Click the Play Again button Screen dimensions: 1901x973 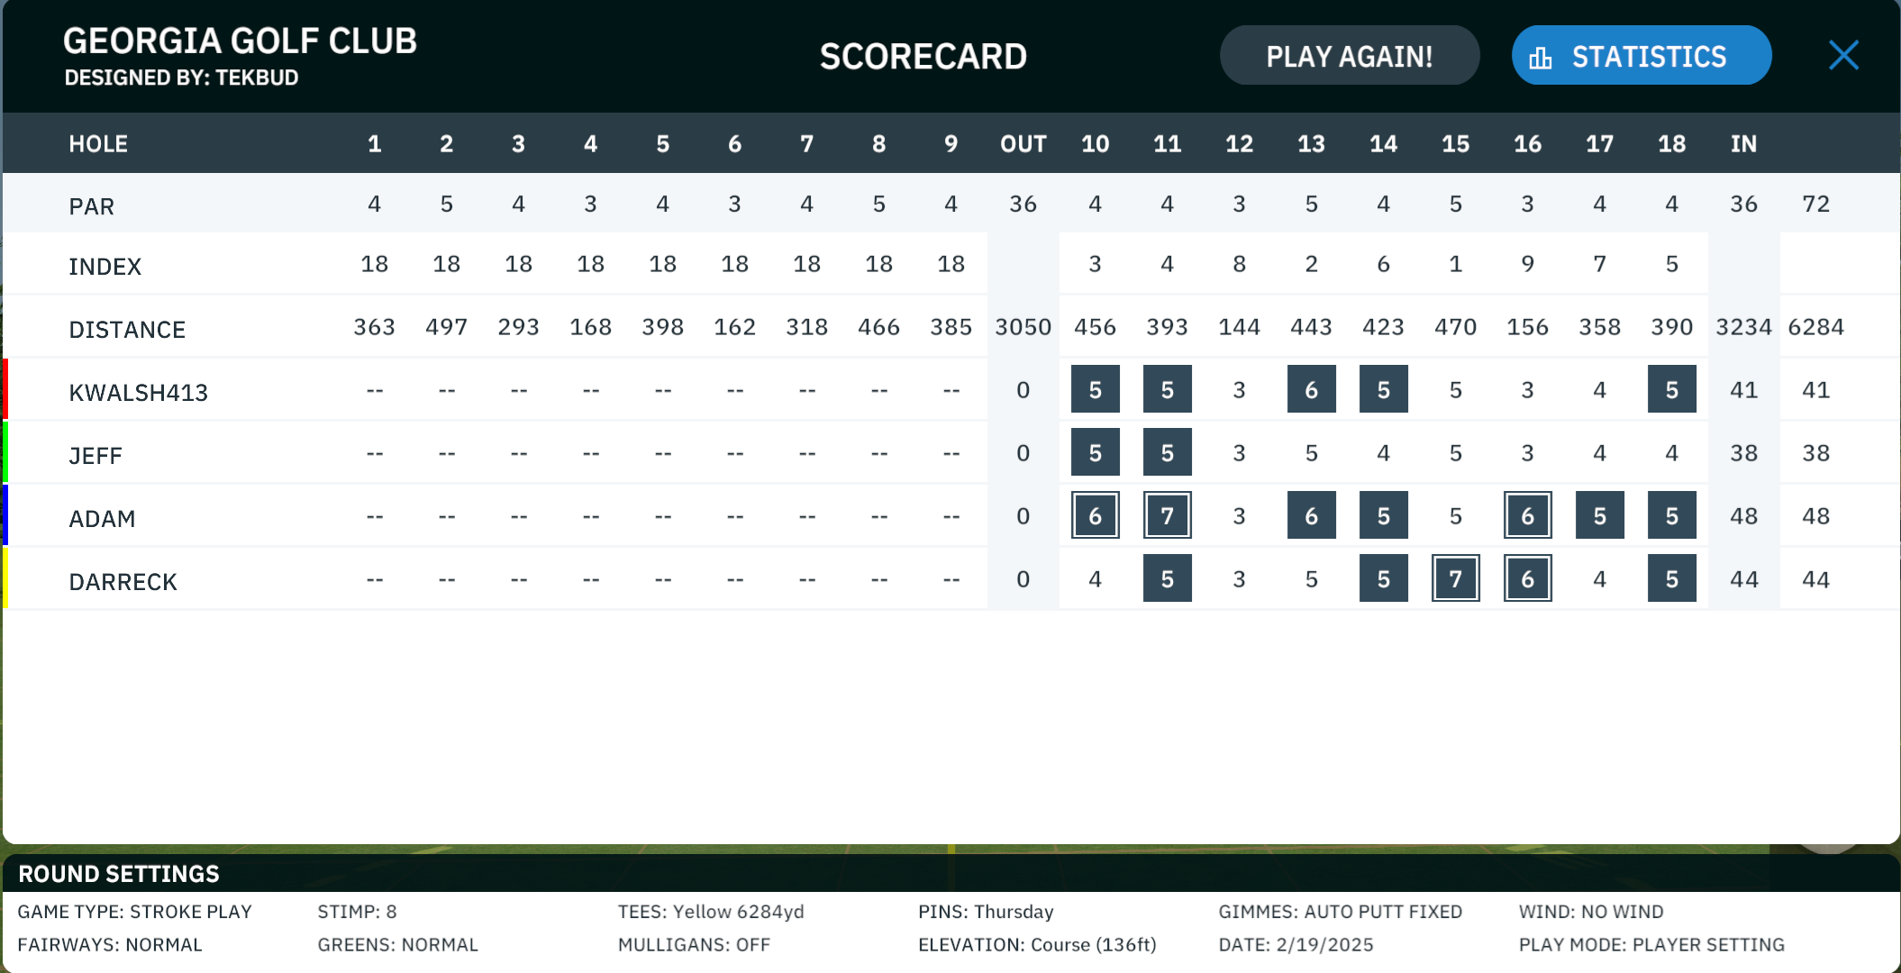tap(1350, 56)
